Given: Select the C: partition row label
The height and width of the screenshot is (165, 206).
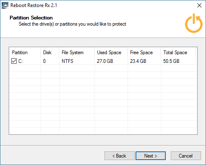Looking at the screenshot, I should (21, 61).
